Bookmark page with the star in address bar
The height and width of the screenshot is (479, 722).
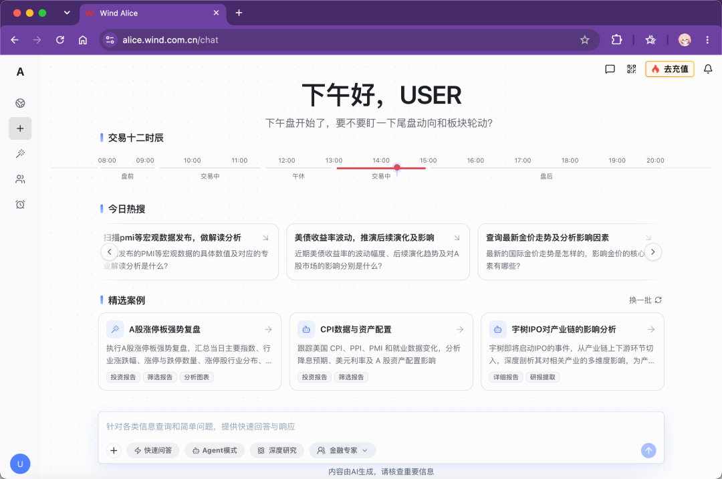(x=585, y=40)
